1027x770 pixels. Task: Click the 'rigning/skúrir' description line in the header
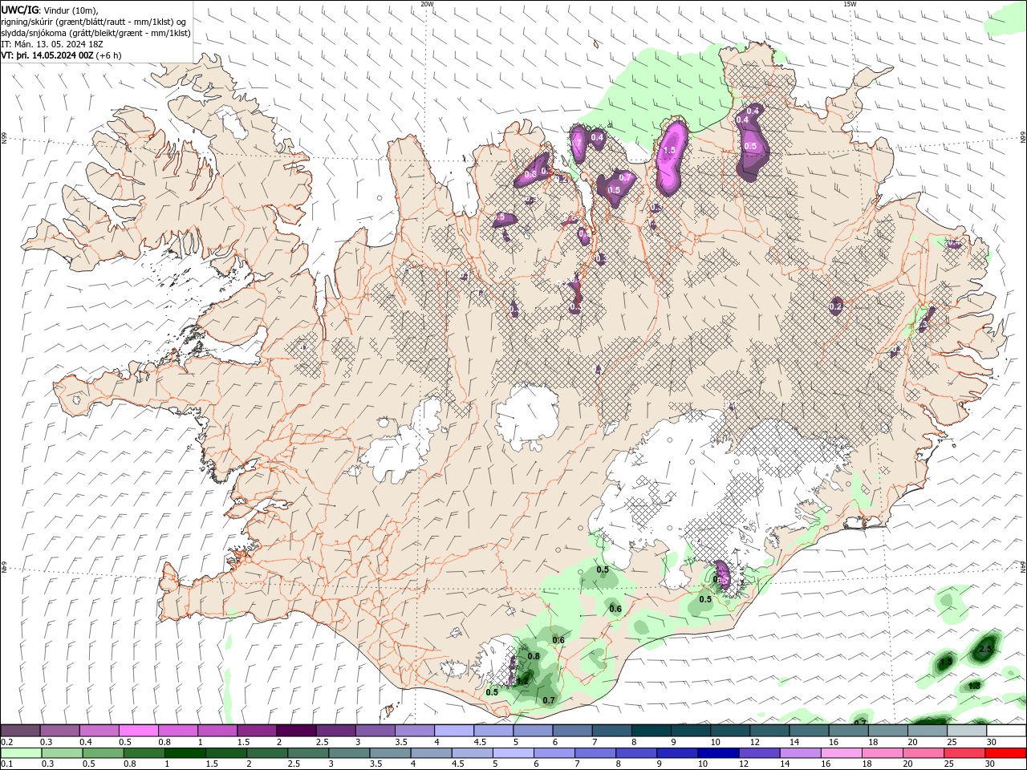click(94, 22)
